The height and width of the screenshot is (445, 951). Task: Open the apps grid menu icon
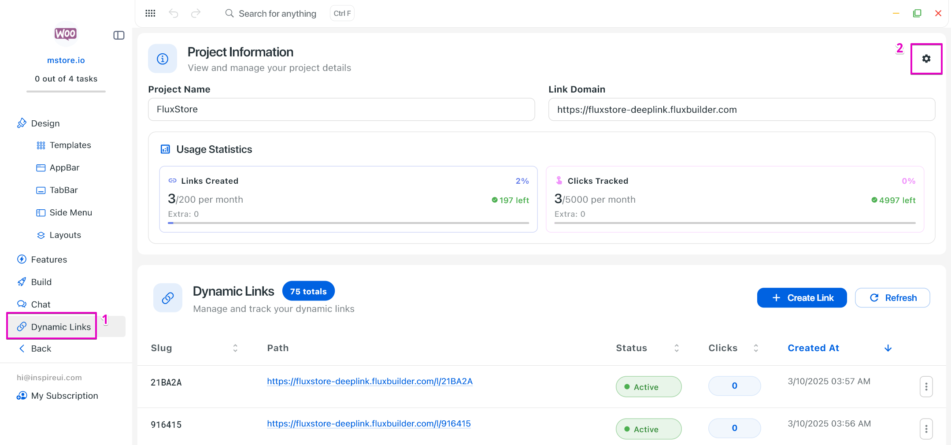pos(150,13)
